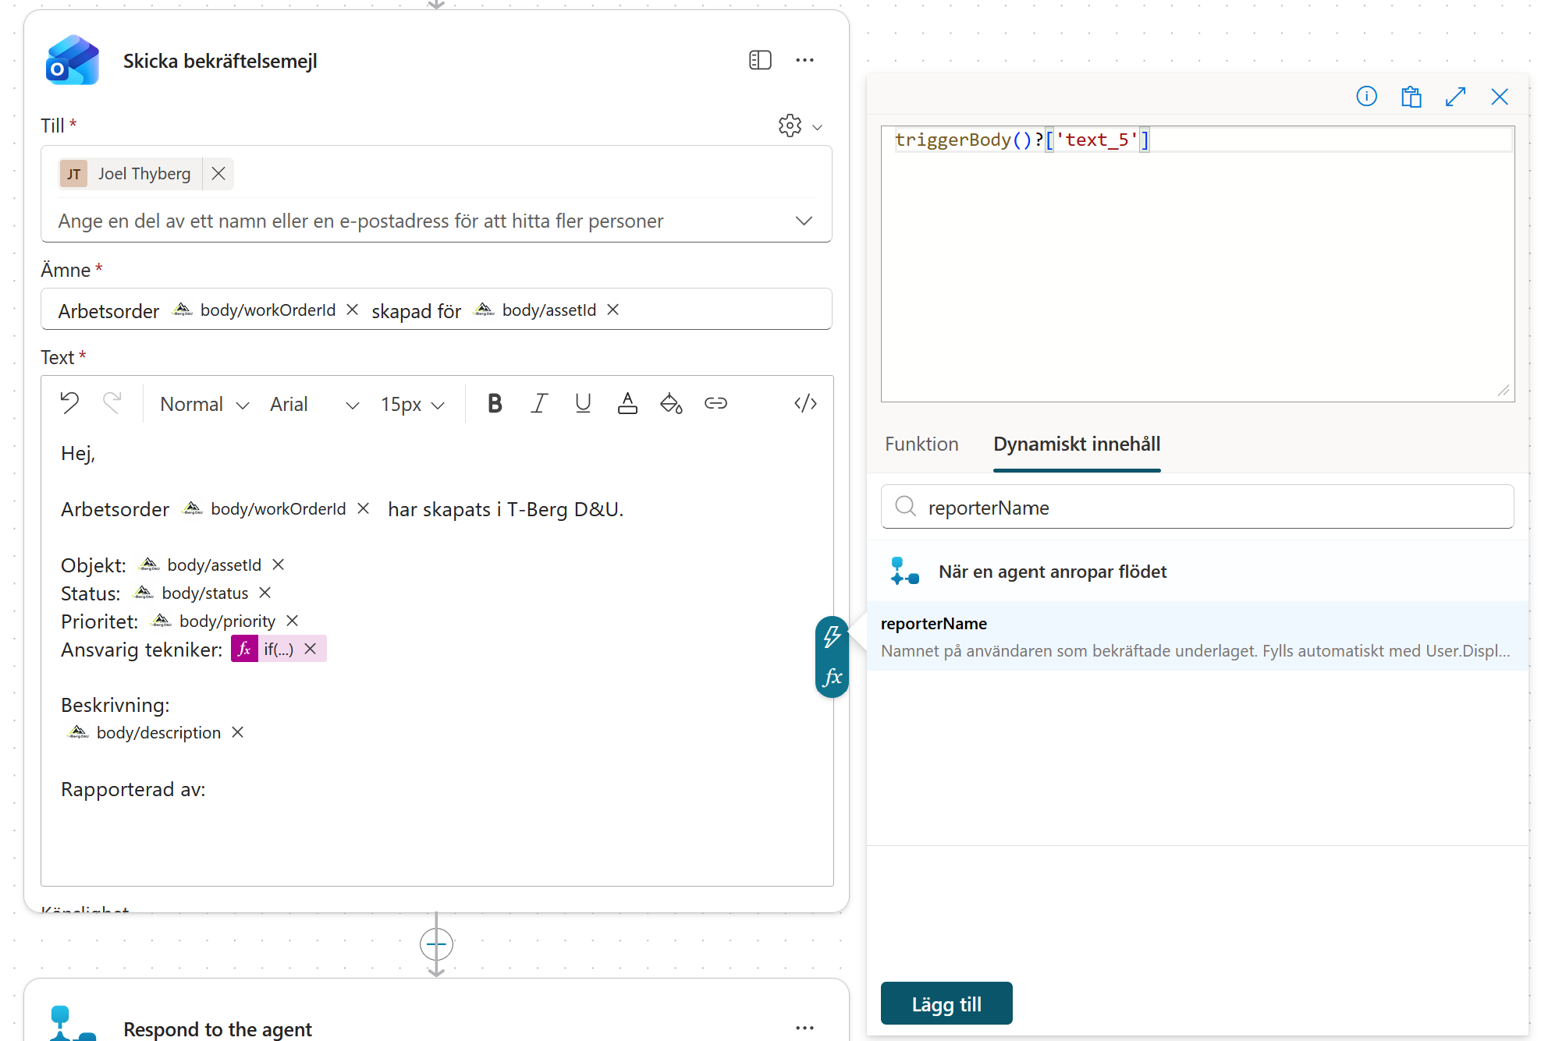Expand the expression panel to full size
The width and height of the screenshot is (1541, 1041).
tap(1455, 97)
